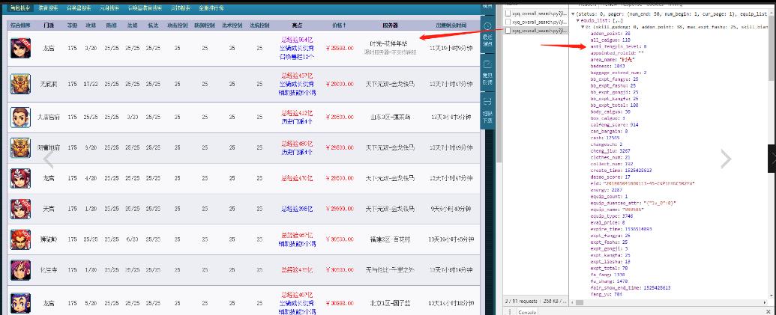Switch to 装备搜索 tab
Screen dimensions: 776x315
(x=48, y=8)
